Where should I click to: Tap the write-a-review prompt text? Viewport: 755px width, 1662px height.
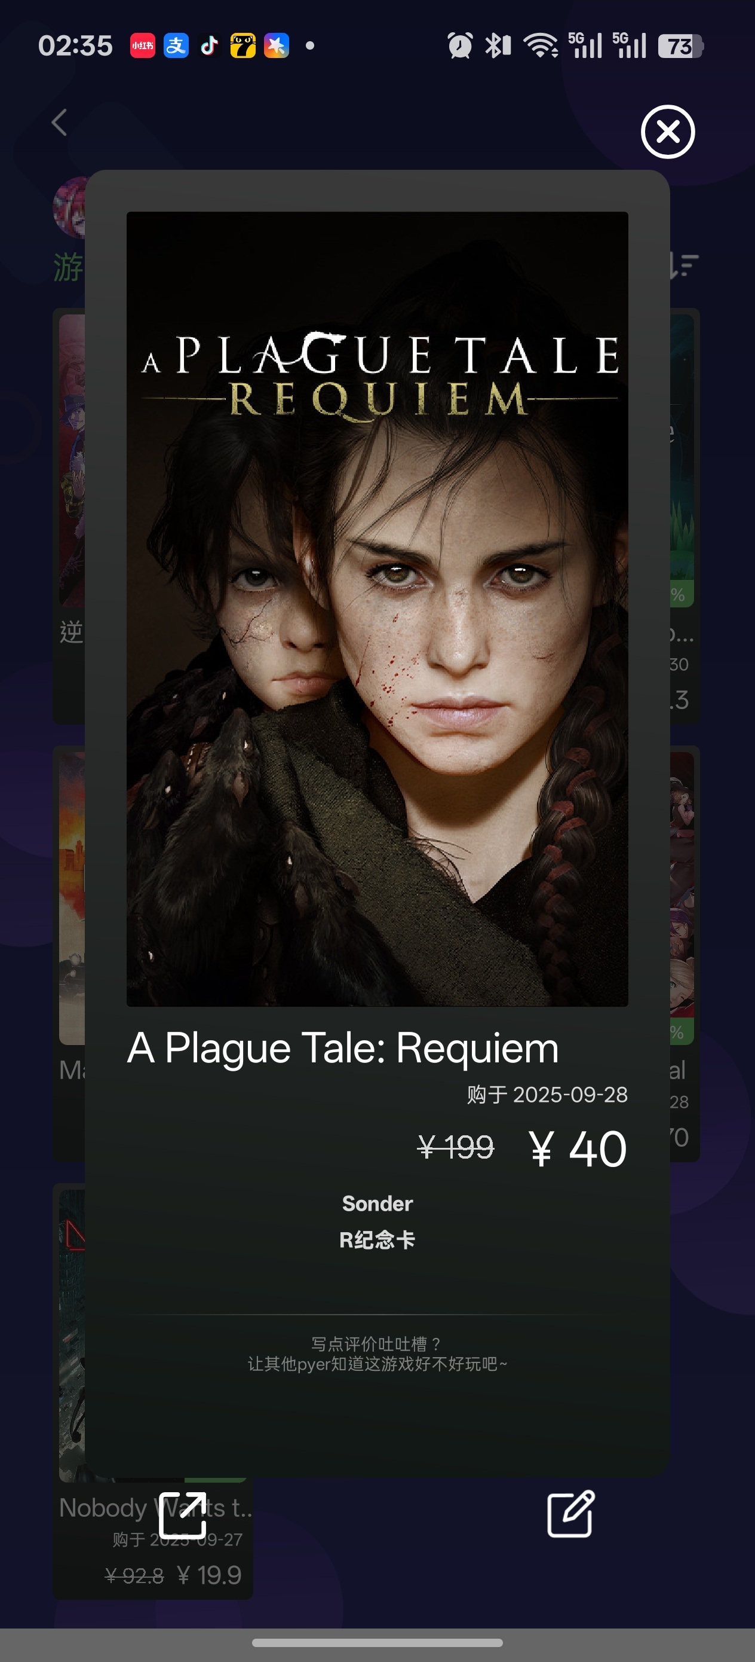377,1354
